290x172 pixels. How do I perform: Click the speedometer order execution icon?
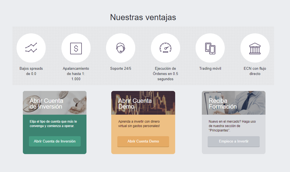[x=165, y=48]
